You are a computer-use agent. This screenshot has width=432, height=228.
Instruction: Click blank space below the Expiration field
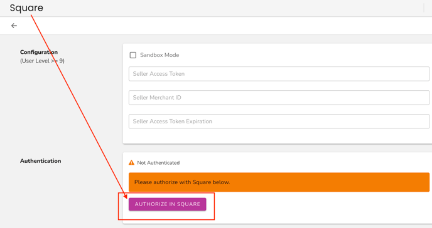coord(277,136)
